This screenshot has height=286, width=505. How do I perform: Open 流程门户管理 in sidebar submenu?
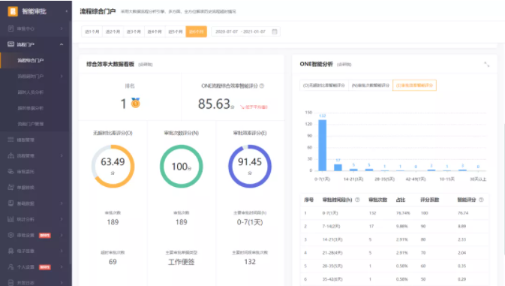click(x=31, y=124)
